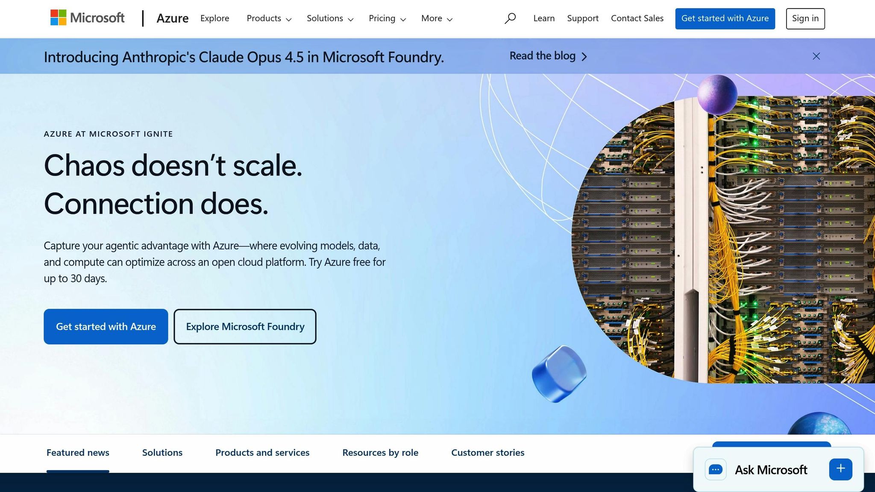Click the Azure brand link

(x=173, y=18)
